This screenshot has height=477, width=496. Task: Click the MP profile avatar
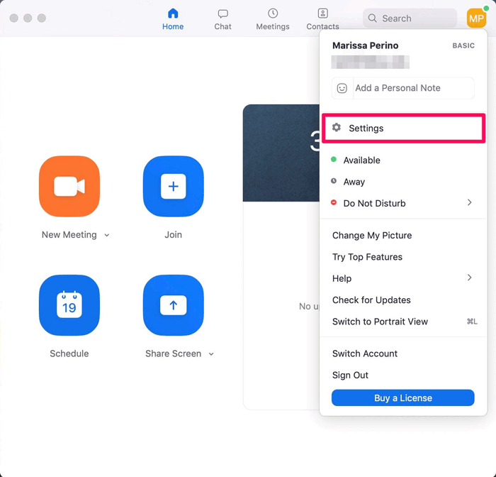476,18
